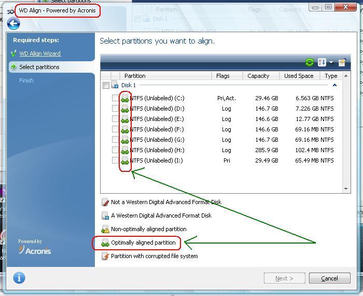
Task: Click the corrupted file system legend icon
Action: [x=105, y=256]
